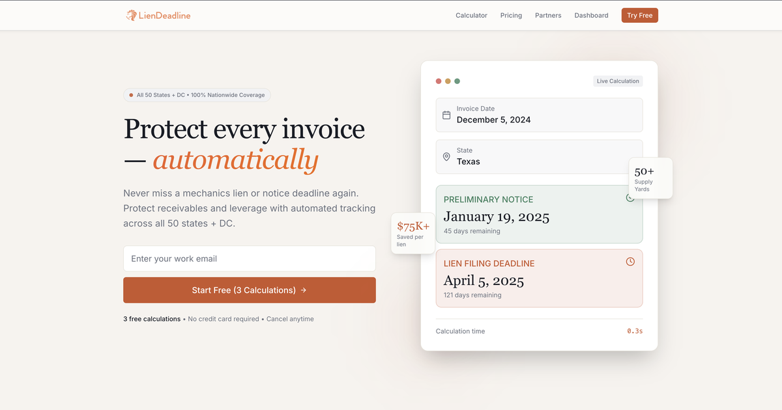
Task: Click the 3 free calculations text
Action: pos(152,319)
